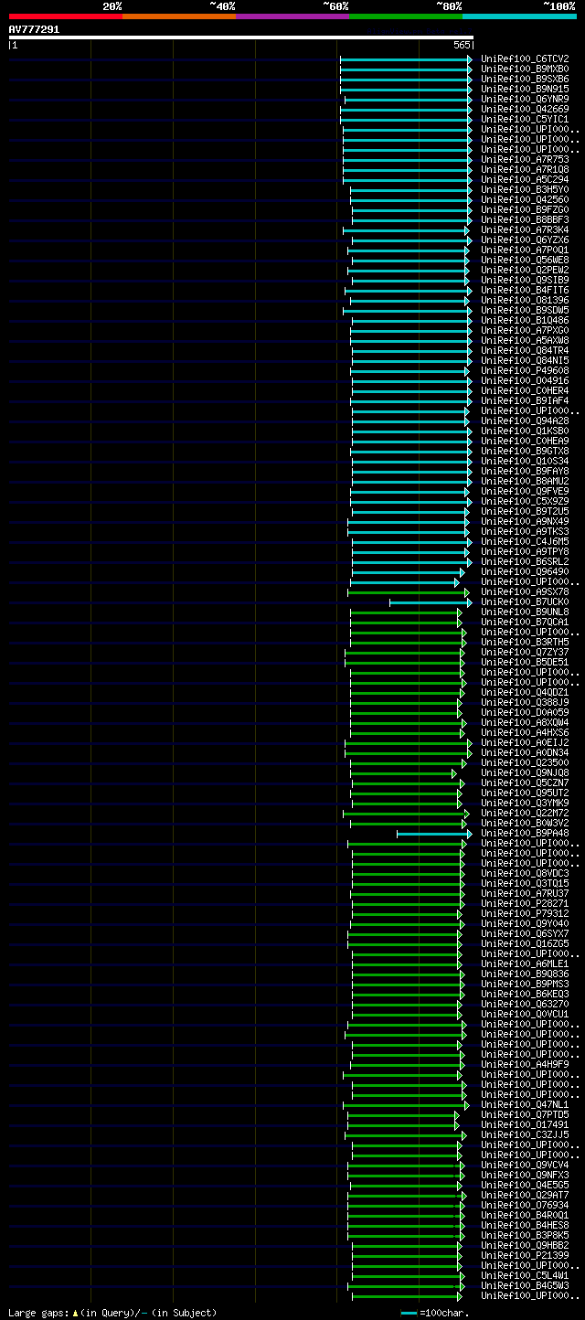
Task: Click the red 20% identity legend bar
Action: (65, 16)
